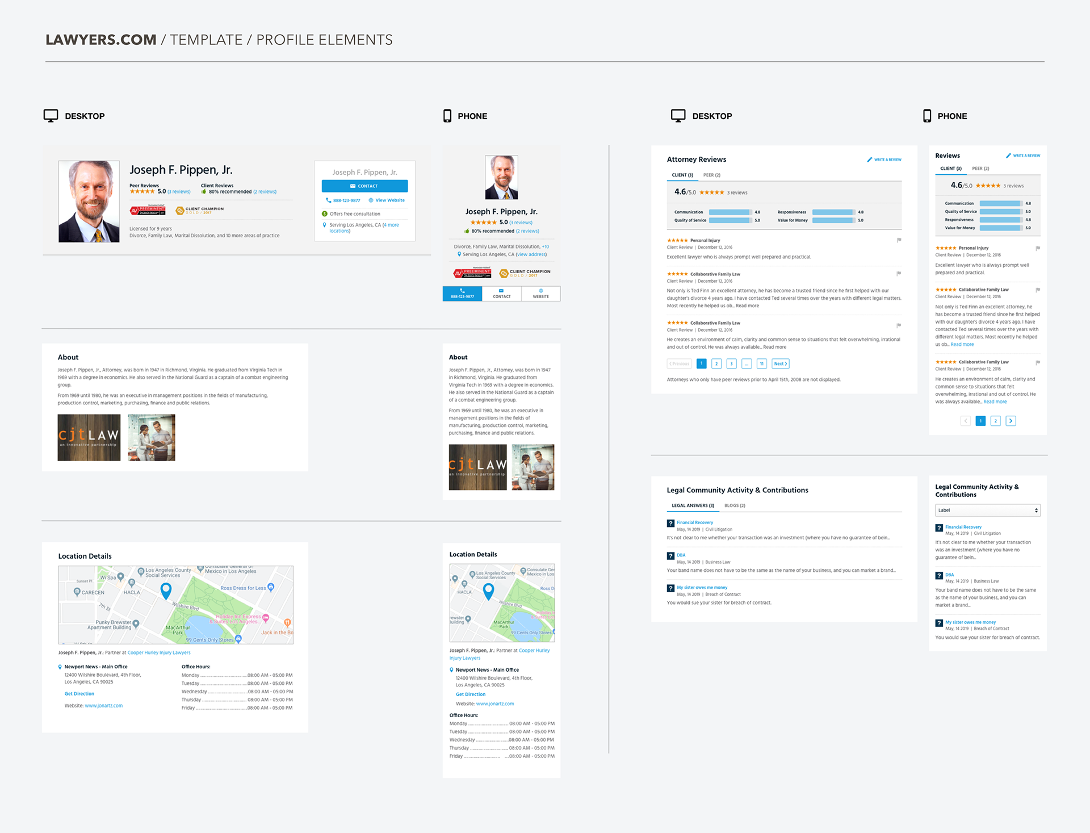1090x833 pixels.
Task: Click 'WRITE A REVIEW' in phone Reviews
Action: point(1023,156)
